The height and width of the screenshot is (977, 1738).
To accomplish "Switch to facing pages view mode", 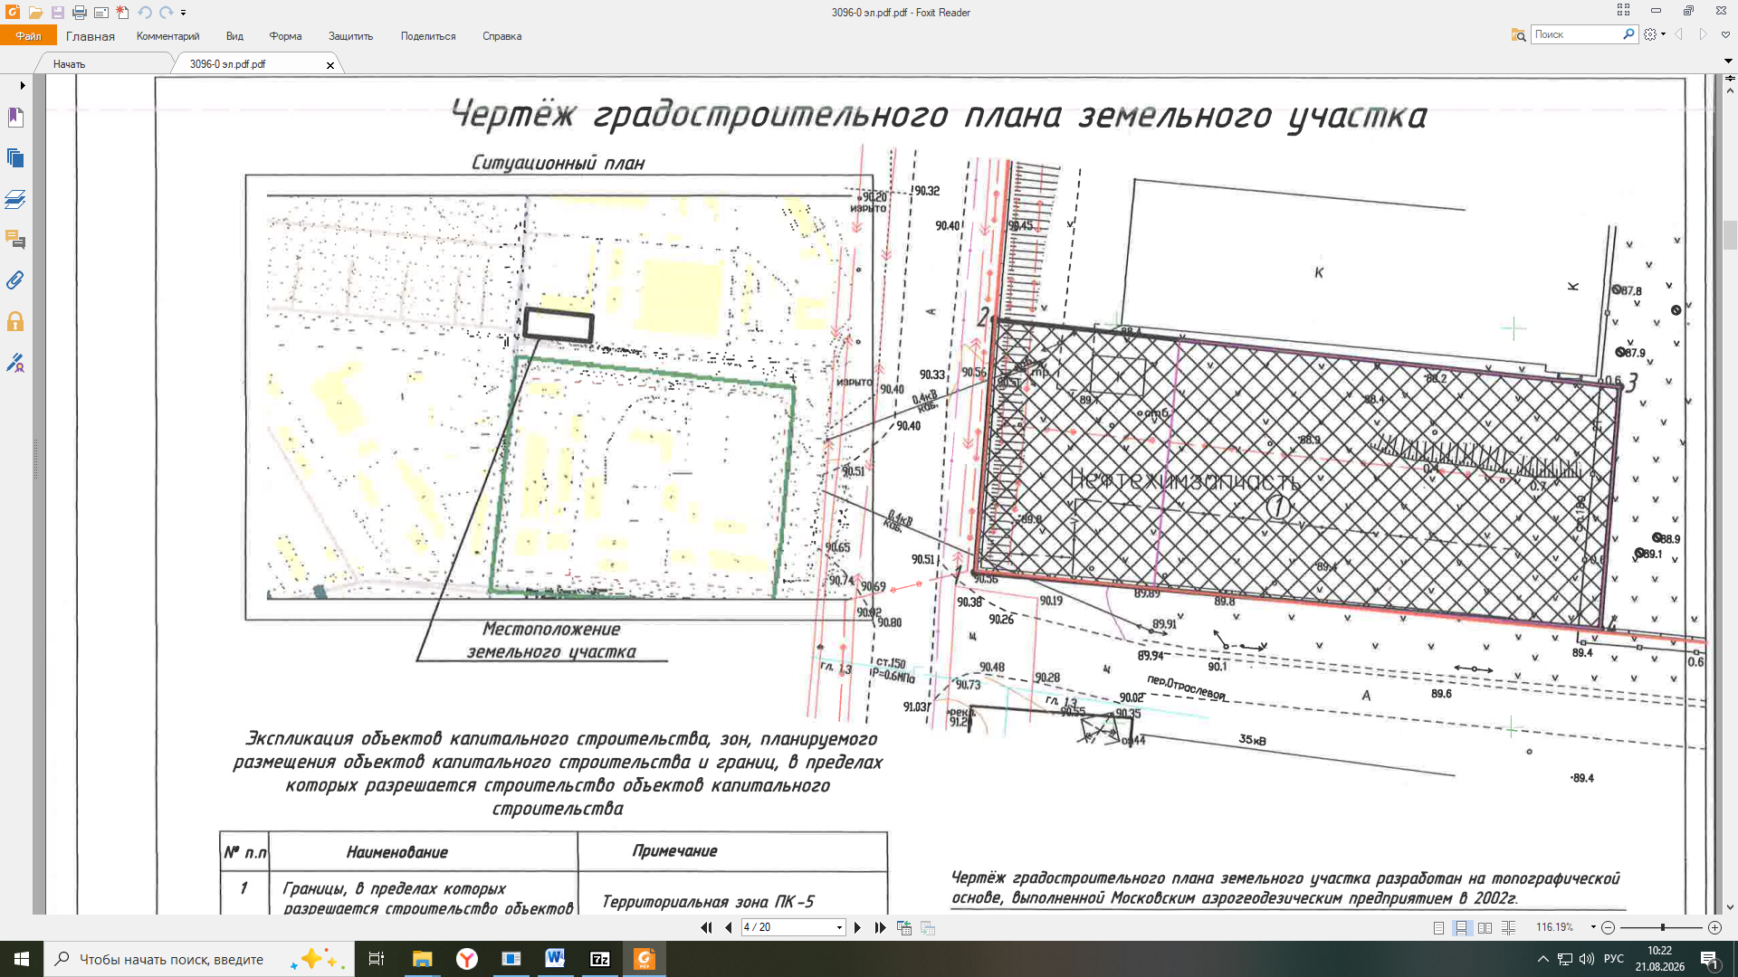I will tap(1485, 927).
